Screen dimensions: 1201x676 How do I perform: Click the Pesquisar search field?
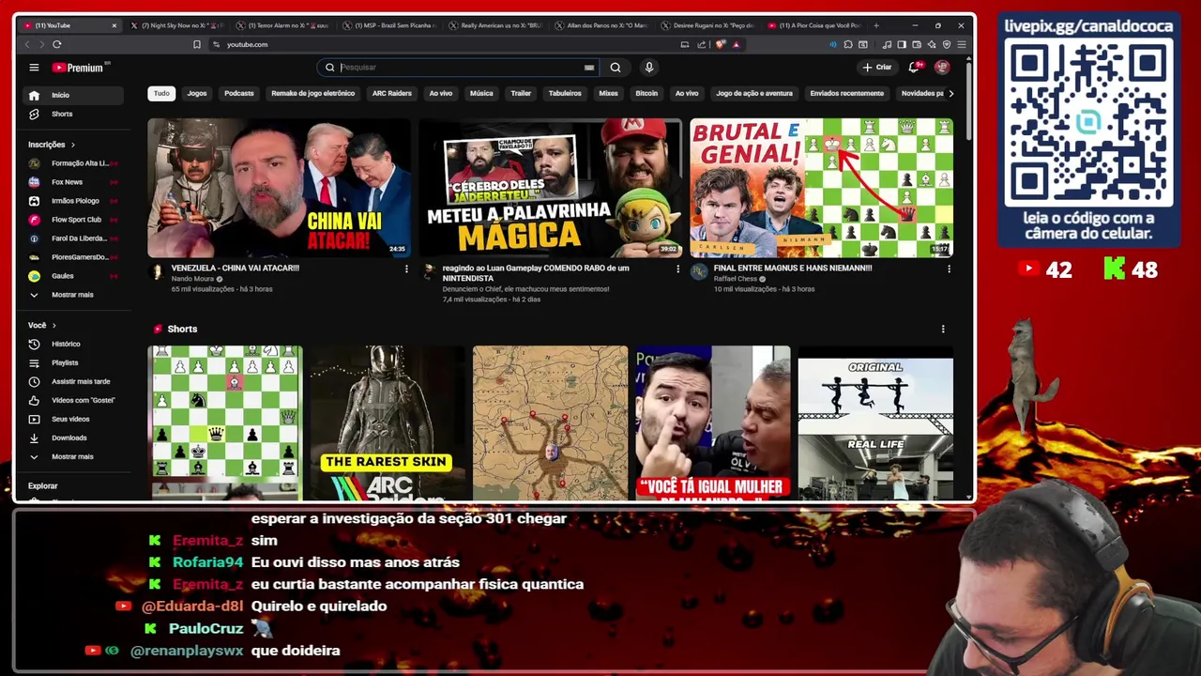tap(460, 67)
